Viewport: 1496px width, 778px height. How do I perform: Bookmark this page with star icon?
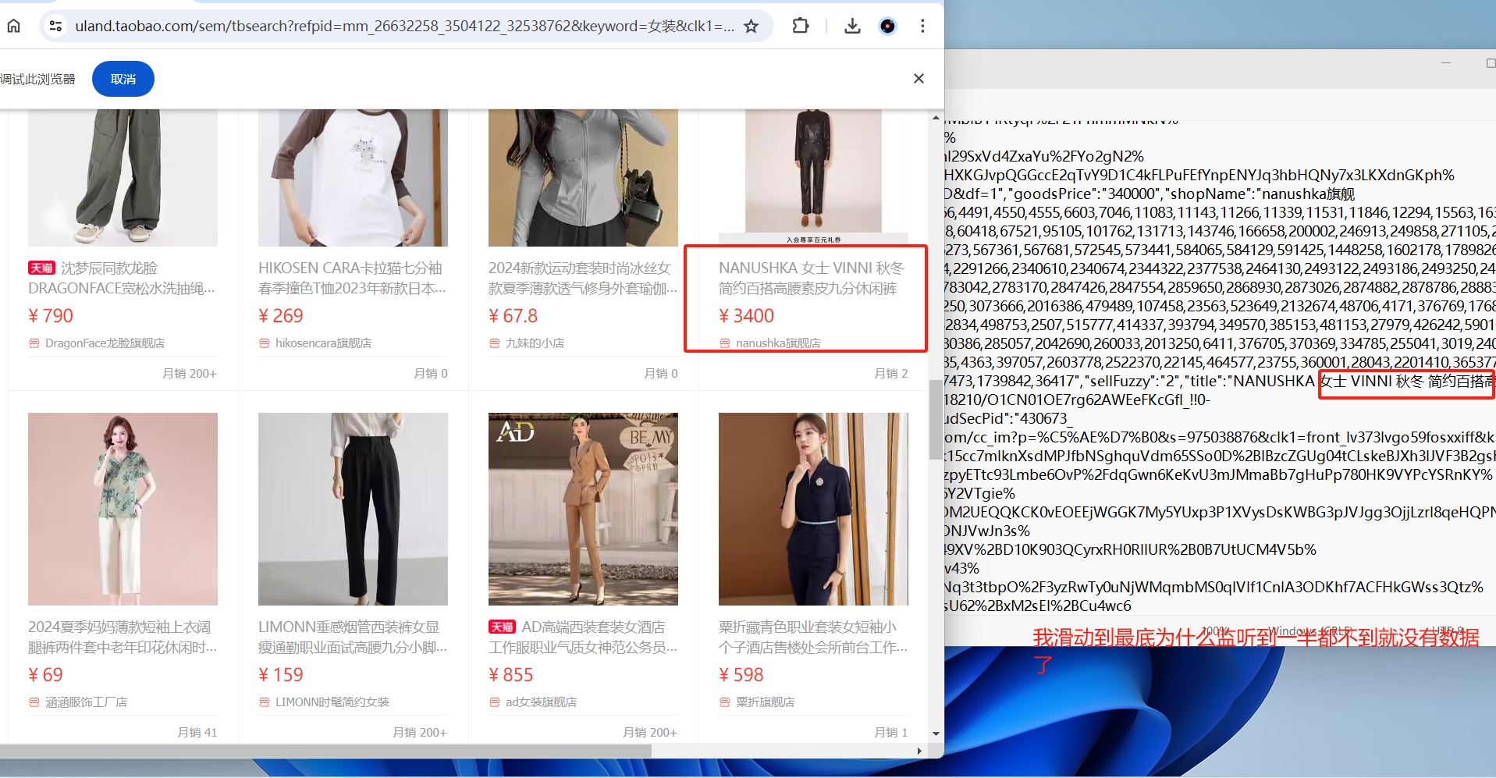coord(751,26)
